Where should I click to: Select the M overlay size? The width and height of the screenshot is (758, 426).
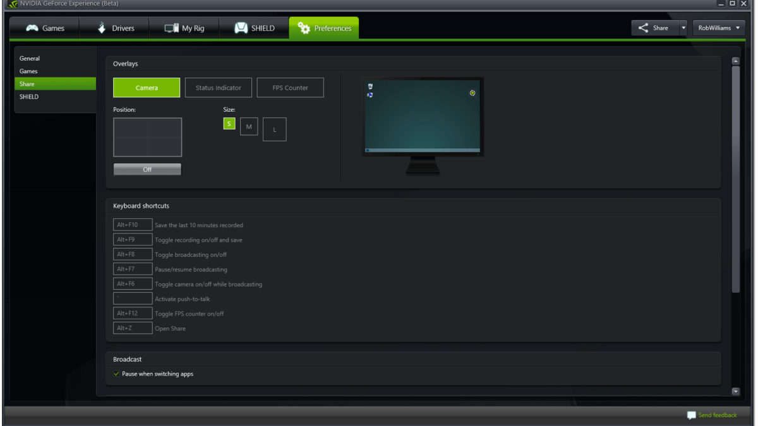coord(249,127)
